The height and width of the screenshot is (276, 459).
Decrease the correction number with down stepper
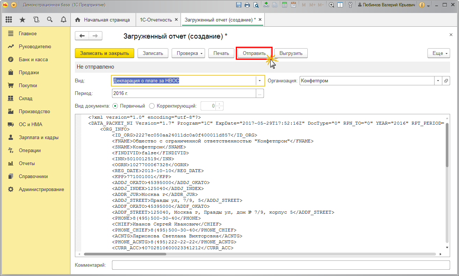pos(220,108)
